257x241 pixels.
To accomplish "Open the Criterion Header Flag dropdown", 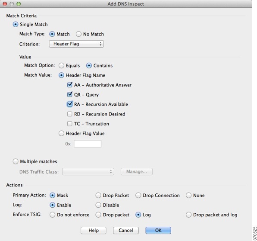I will point(76,44).
